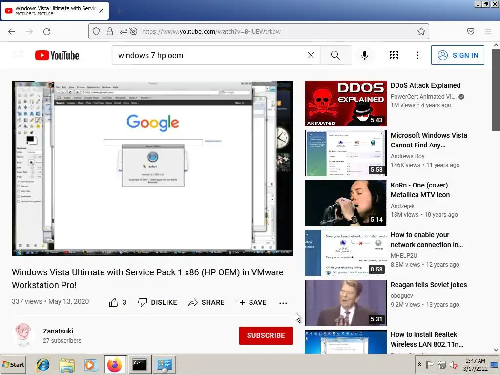This screenshot has height=375, width=500.
Task: Clear the search box with X
Action: coord(311,55)
